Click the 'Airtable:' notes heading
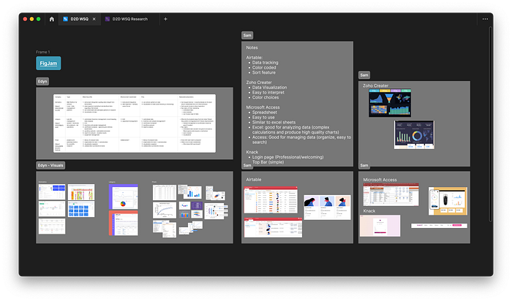Viewport: 512px width, 301px height. point(255,58)
